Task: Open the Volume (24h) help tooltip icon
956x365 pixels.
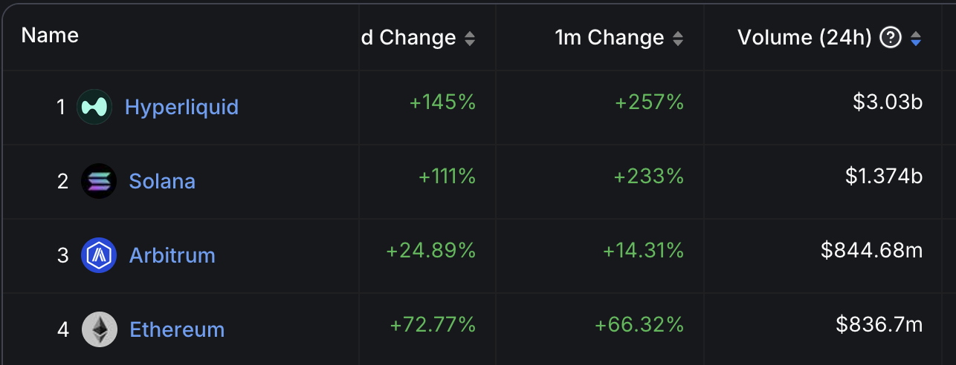Action: pos(890,38)
